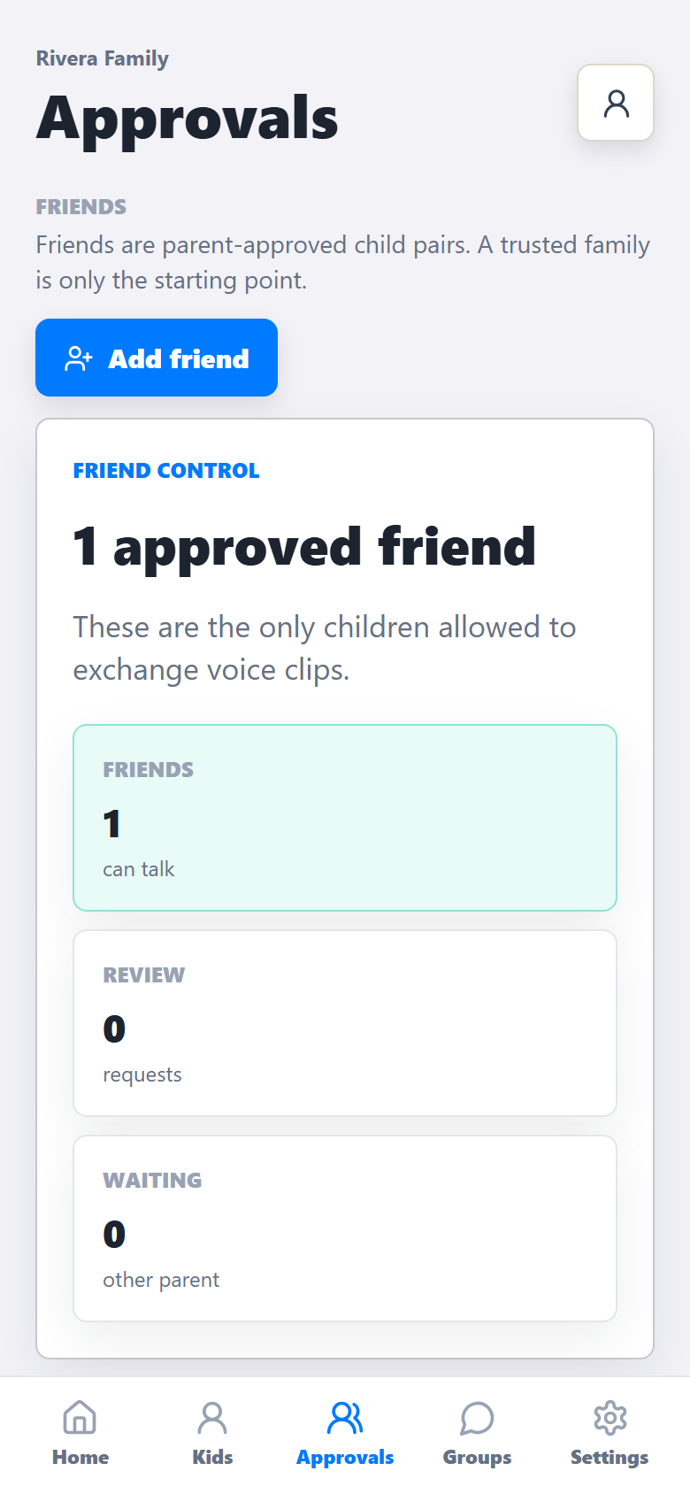The width and height of the screenshot is (690, 1494).
Task: Click the Add friend button
Action: 157,358
